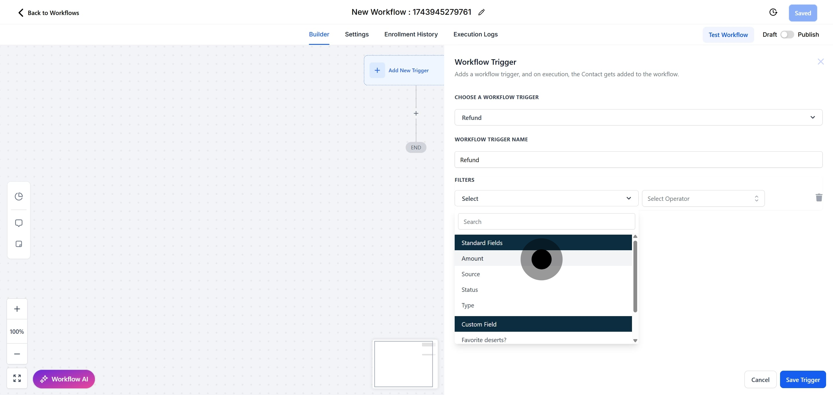Click Save Trigger button

(803, 379)
